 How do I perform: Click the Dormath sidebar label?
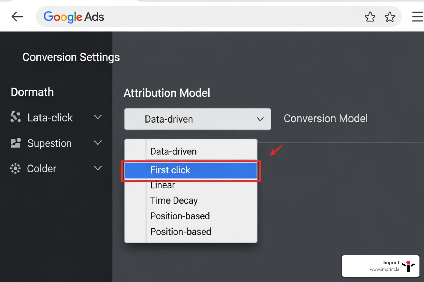click(x=32, y=92)
